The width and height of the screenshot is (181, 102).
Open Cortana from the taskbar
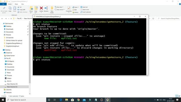click(49, 100)
